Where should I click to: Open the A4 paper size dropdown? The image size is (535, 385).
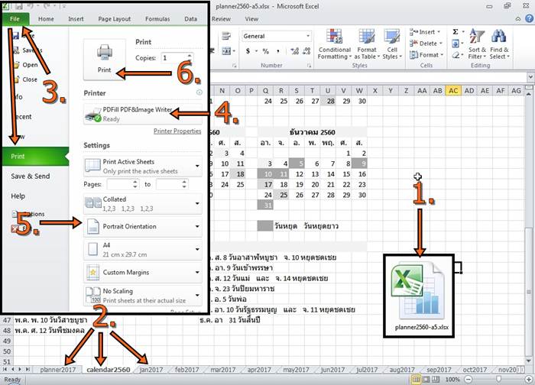pyautogui.click(x=143, y=249)
